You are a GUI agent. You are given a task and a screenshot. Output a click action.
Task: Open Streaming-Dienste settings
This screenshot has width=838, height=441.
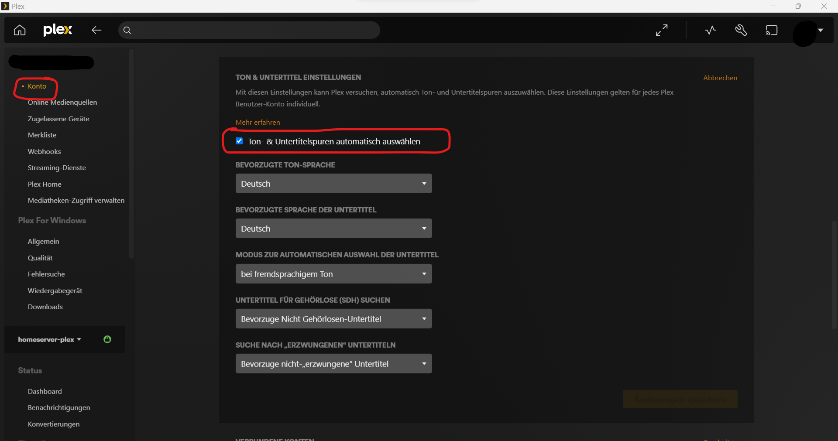(x=57, y=168)
